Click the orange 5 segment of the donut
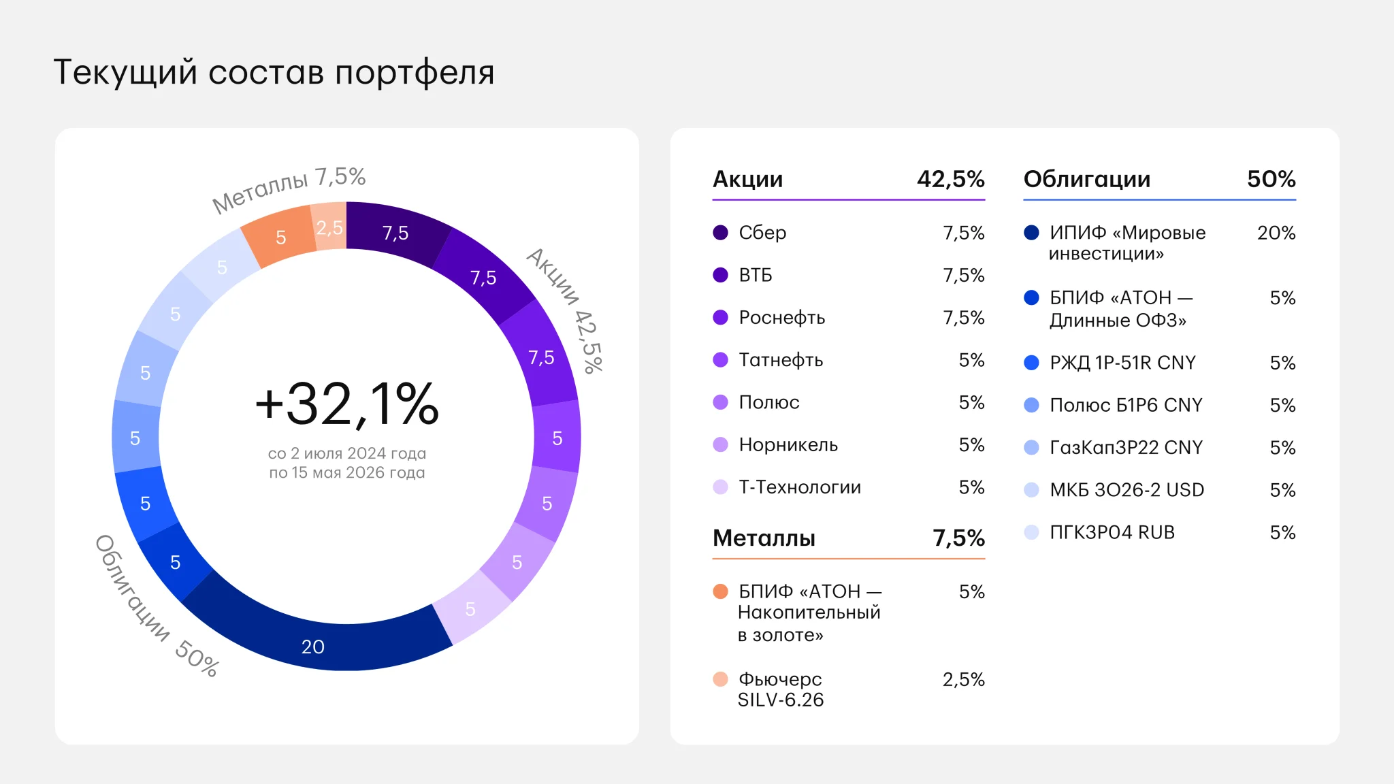 pyautogui.click(x=280, y=237)
